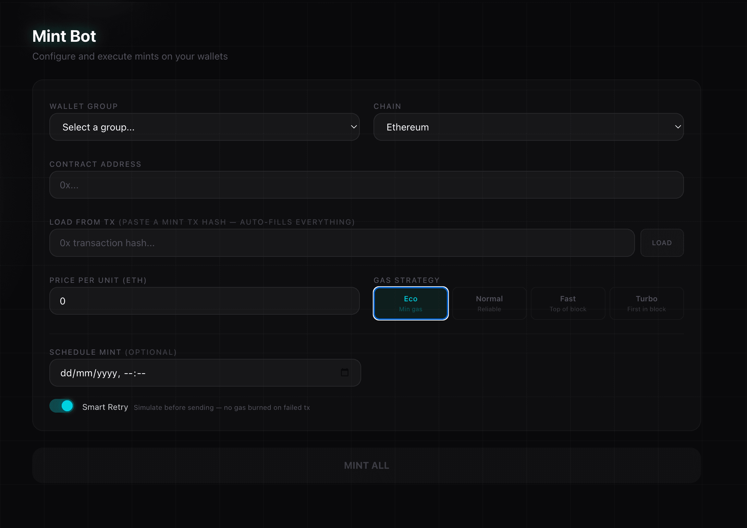Viewport: 747px width, 528px height.
Task: Keep Eco gas strategy selected
Action: [411, 303]
